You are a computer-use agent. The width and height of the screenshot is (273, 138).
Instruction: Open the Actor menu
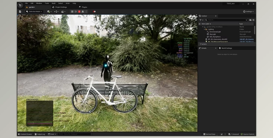(68, 3)
